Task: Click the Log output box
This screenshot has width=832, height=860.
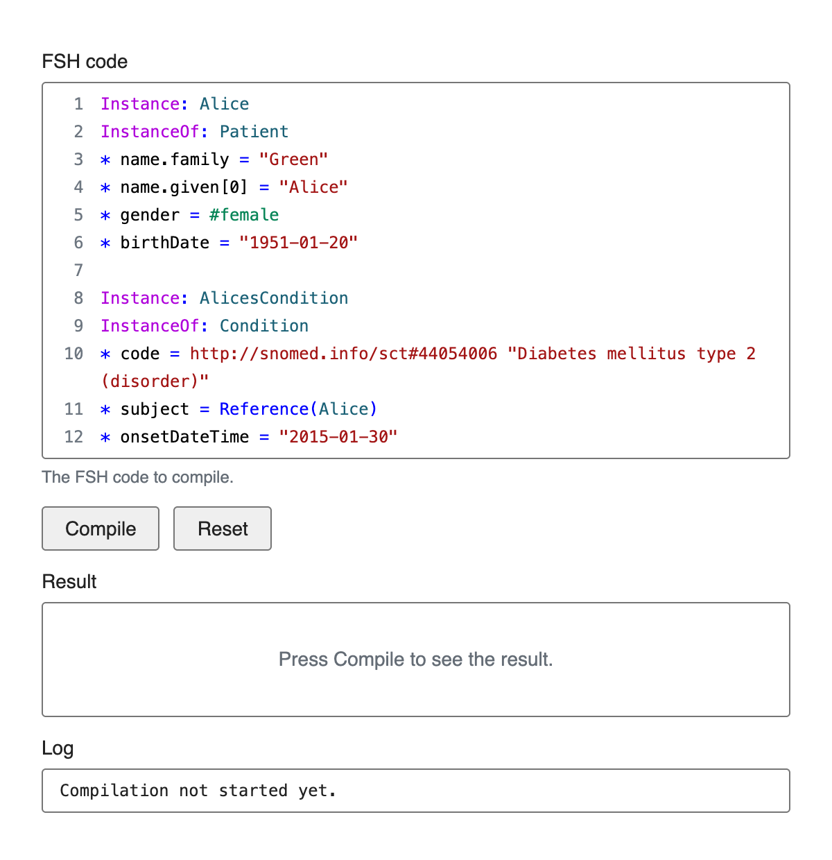Action: [416, 791]
